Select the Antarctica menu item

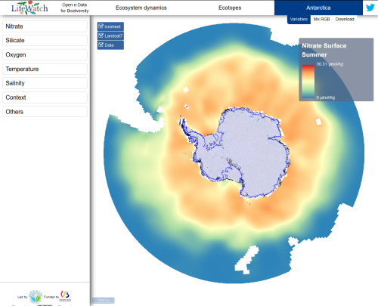[x=318, y=8]
